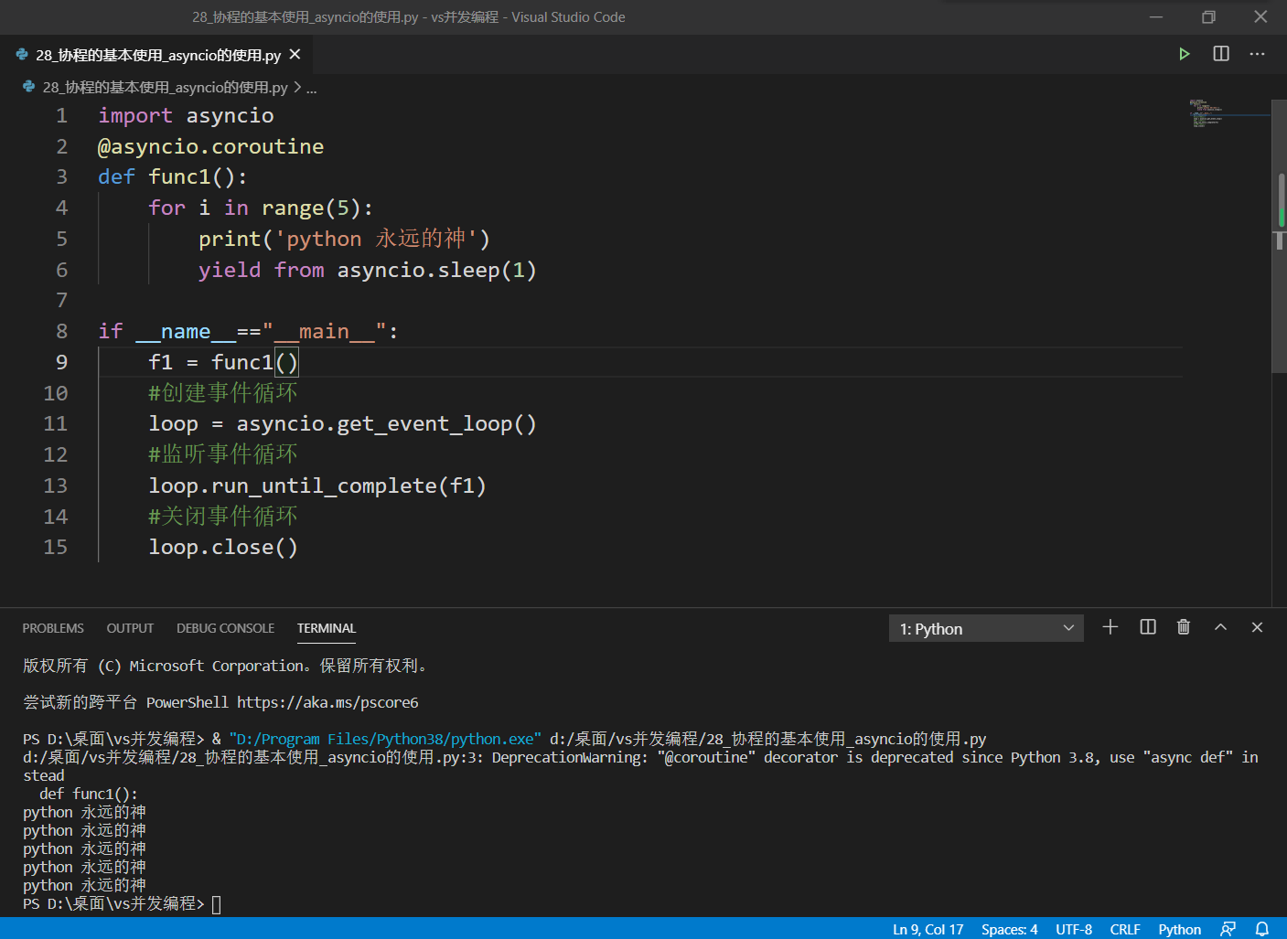The image size is (1287, 939).
Task: Switch to the OUTPUT panel tab
Action: pos(130,628)
